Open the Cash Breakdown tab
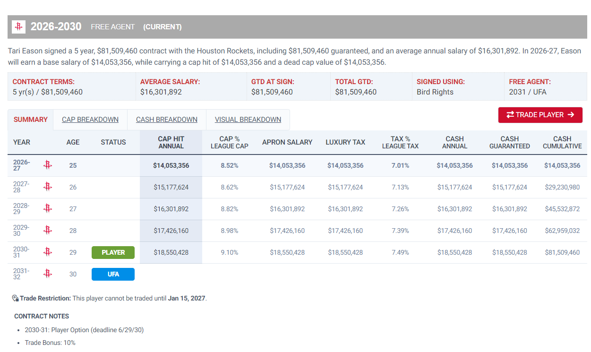The width and height of the screenshot is (591, 352). [x=167, y=120]
